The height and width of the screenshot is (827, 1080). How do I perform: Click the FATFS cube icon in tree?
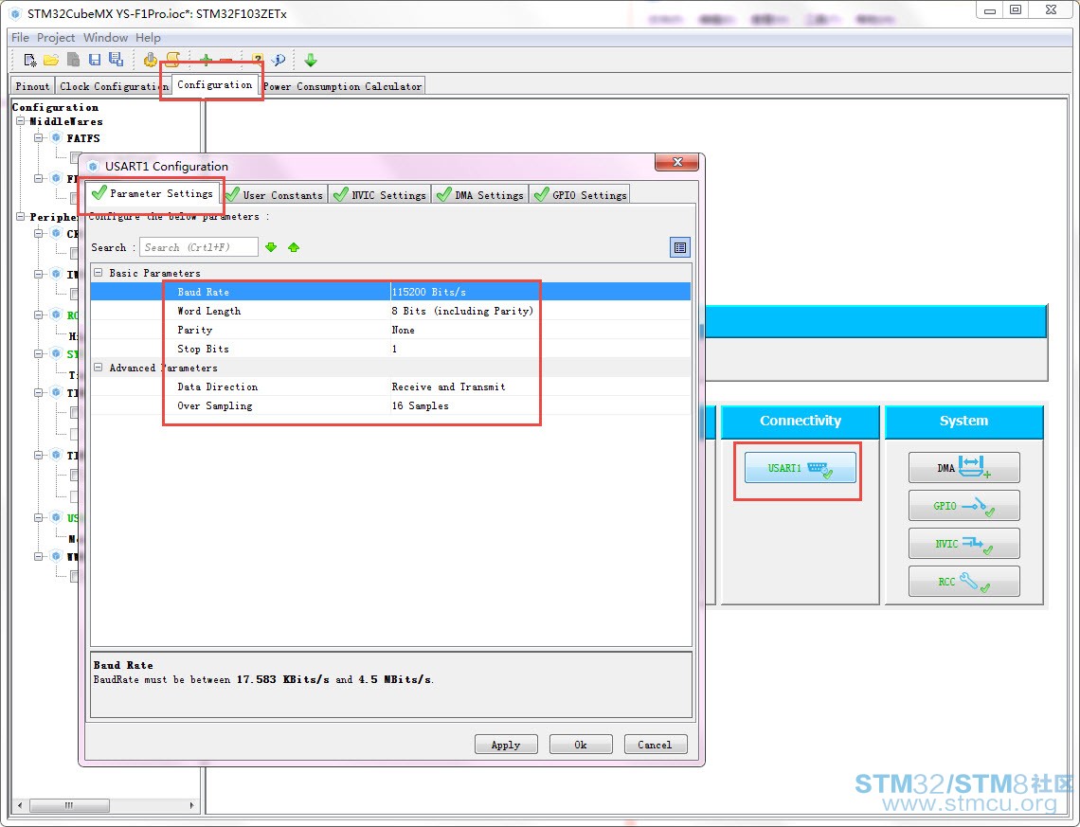(57, 137)
